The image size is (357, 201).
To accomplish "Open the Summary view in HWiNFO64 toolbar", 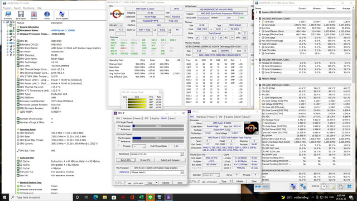I will tap(8, 15).
